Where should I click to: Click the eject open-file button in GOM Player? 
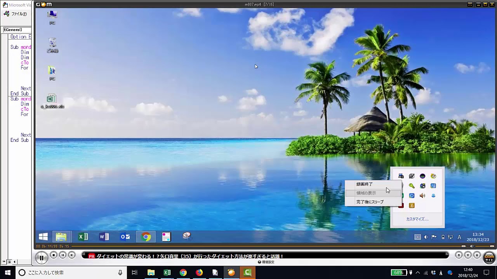[459, 255]
